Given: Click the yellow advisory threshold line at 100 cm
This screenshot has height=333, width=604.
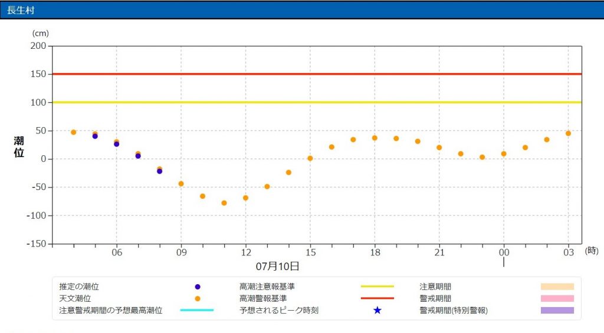Looking at the screenshot, I should pyautogui.click(x=317, y=102).
